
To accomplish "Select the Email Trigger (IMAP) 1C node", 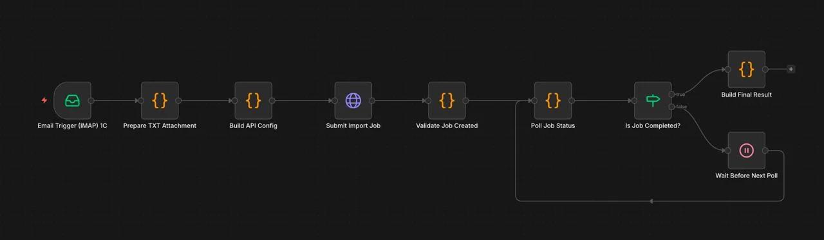I will coord(72,100).
